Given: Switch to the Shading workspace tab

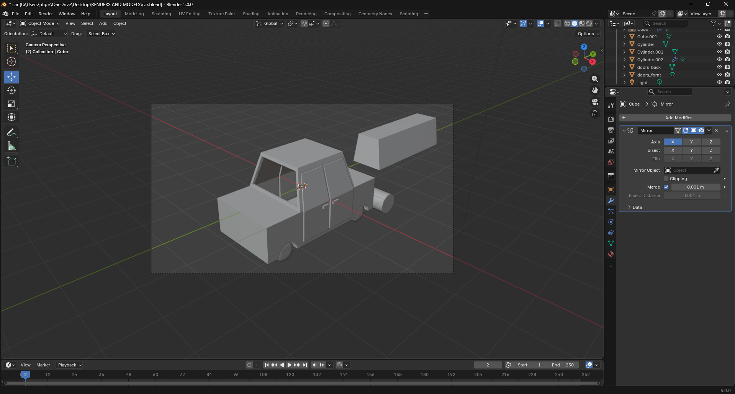Looking at the screenshot, I should tap(251, 14).
